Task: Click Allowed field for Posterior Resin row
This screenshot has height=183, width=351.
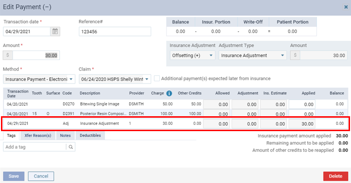Action: click(x=217, y=114)
